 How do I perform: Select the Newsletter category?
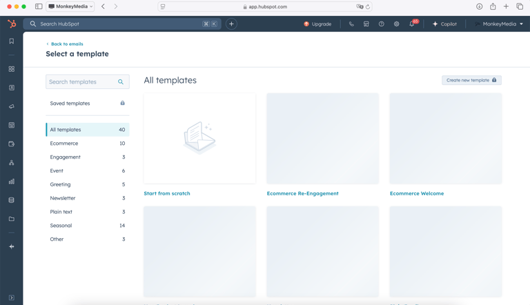(88, 198)
